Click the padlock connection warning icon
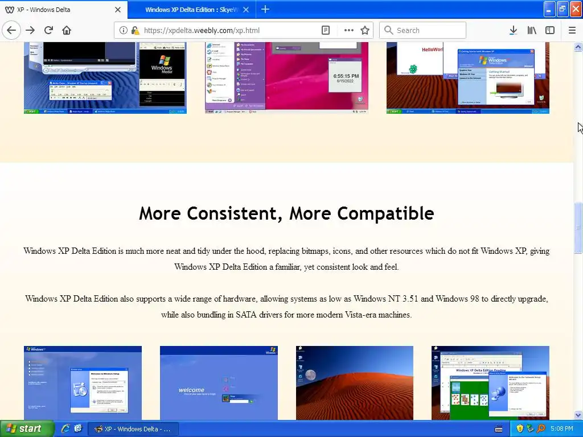The height and width of the screenshot is (437, 583). [x=136, y=31]
